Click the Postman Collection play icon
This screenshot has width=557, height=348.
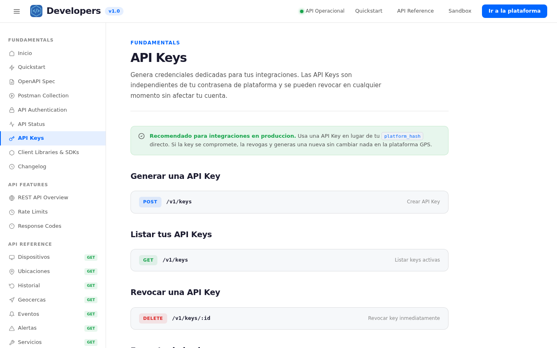[x=12, y=96]
